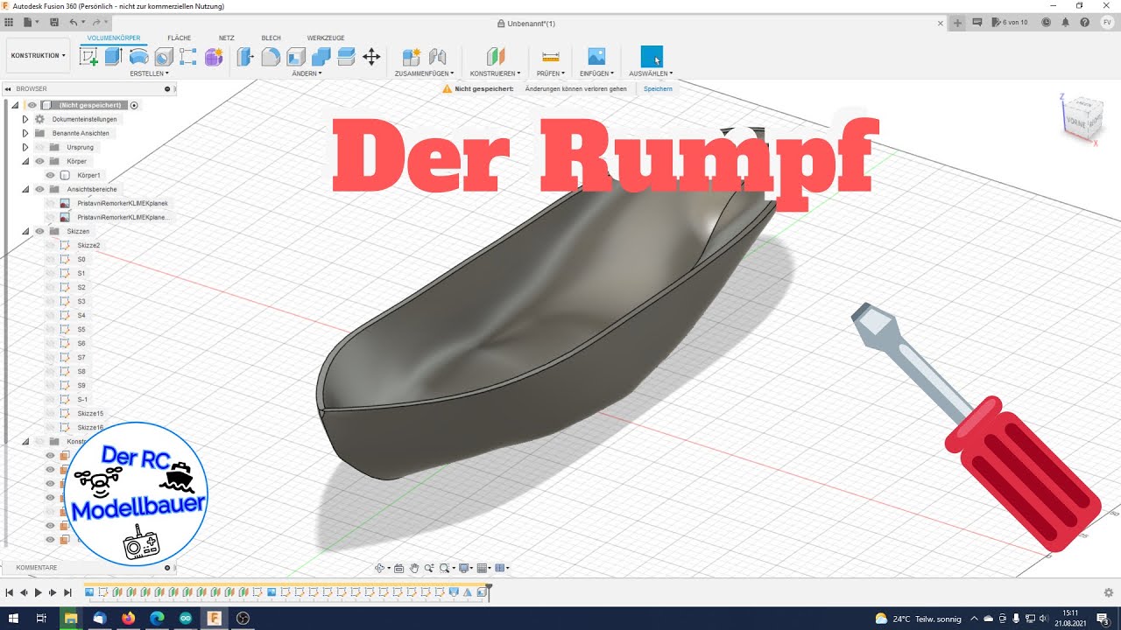Expand Benannte Ansichten tree node

(25, 133)
